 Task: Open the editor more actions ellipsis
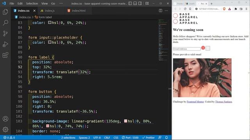tap(166, 10)
